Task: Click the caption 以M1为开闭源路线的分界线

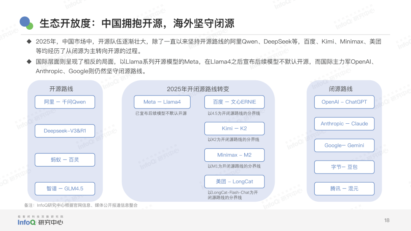Action: [x=234, y=166]
